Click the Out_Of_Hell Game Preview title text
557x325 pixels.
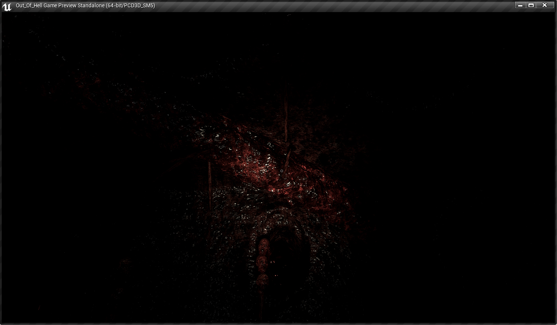click(x=85, y=6)
